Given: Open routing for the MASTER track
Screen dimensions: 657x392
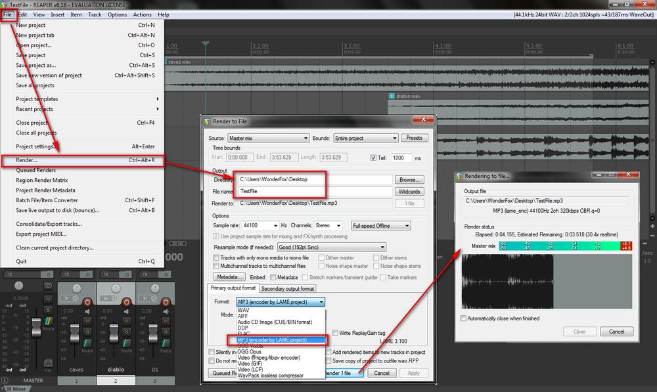Looking at the screenshot, I should (49, 321).
